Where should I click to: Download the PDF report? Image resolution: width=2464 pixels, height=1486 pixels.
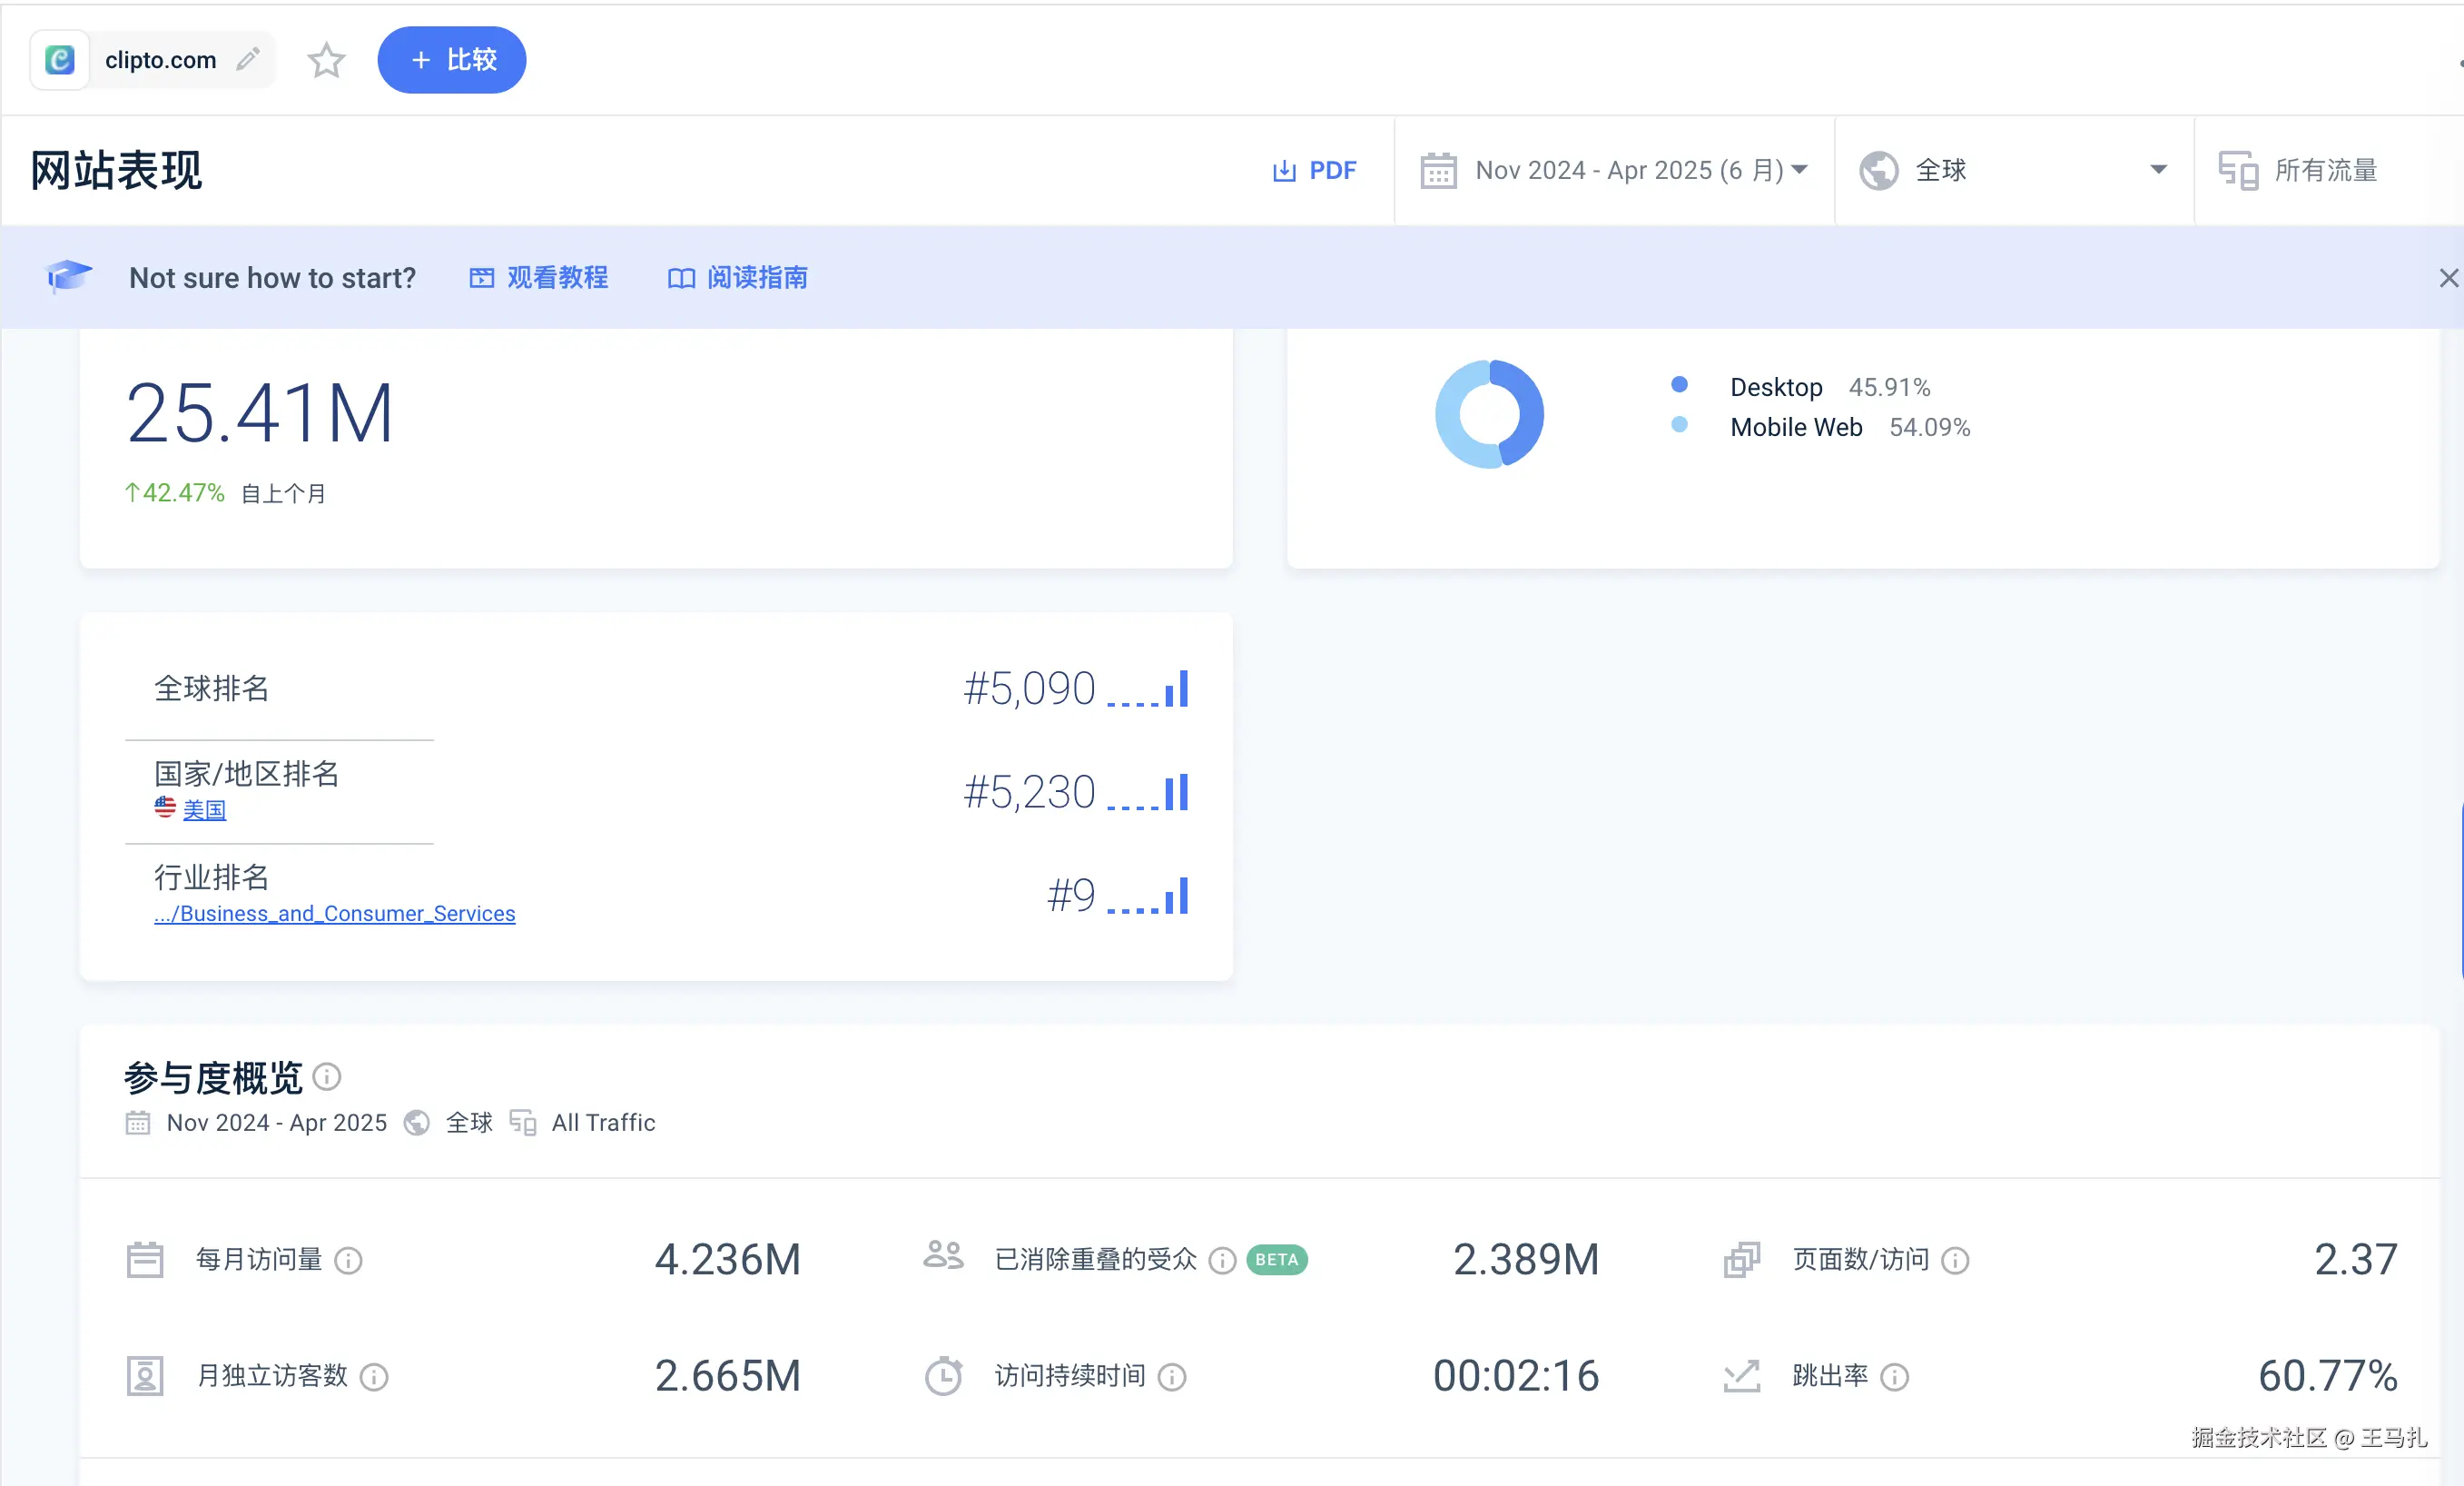1315,170
